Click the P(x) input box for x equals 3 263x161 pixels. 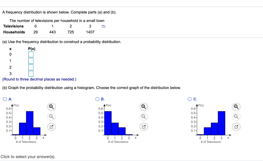tap(31, 74)
